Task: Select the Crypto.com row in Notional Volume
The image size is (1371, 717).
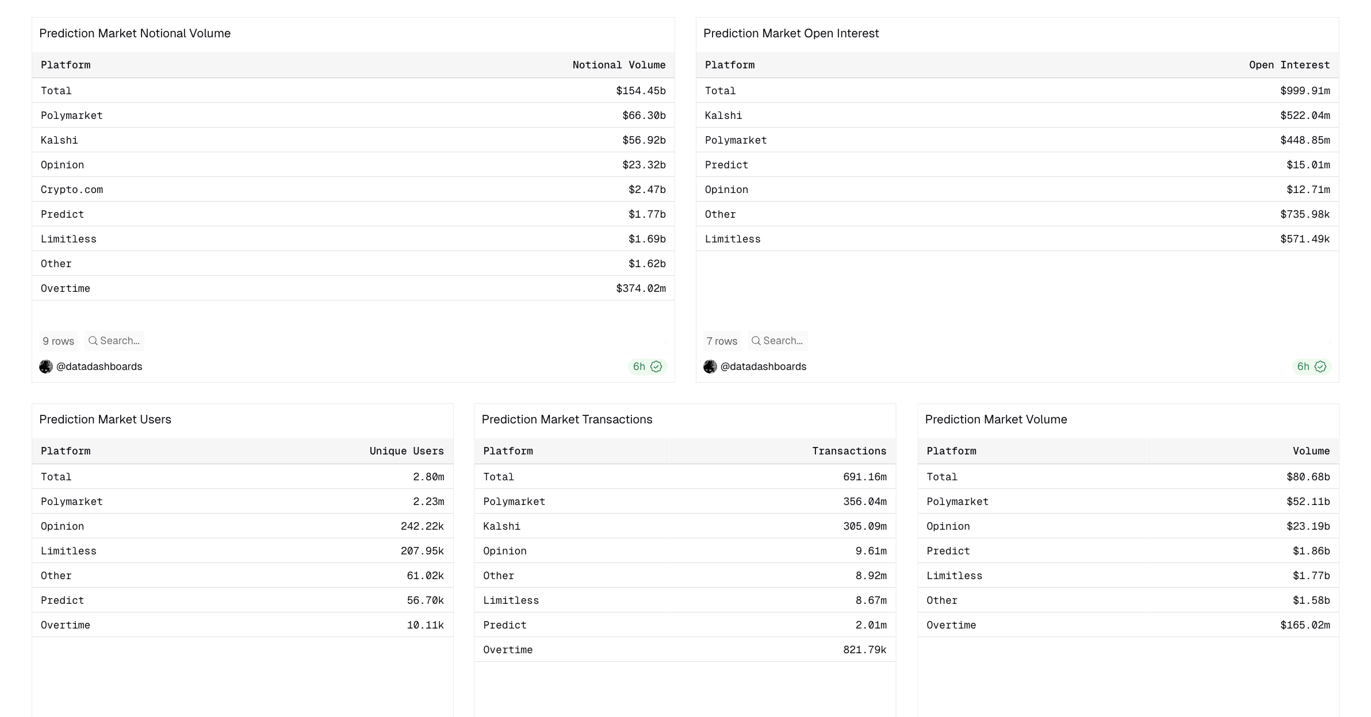Action: click(72, 190)
